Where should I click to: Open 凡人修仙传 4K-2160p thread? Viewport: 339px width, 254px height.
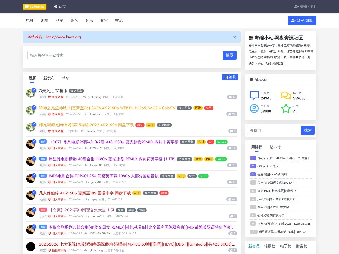[85, 193]
